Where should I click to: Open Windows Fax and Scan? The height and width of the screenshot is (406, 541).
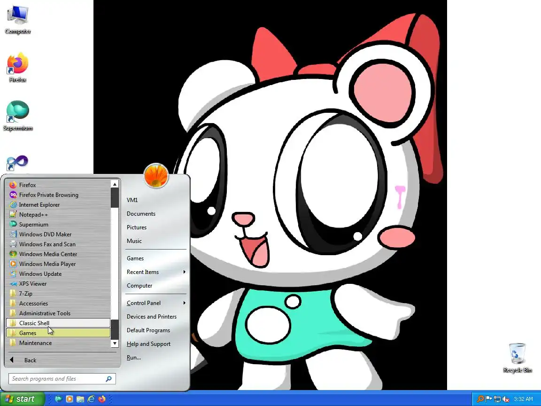coord(58,244)
